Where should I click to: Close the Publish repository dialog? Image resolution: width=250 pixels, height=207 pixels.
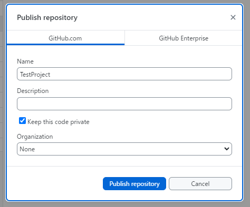pos(233,17)
